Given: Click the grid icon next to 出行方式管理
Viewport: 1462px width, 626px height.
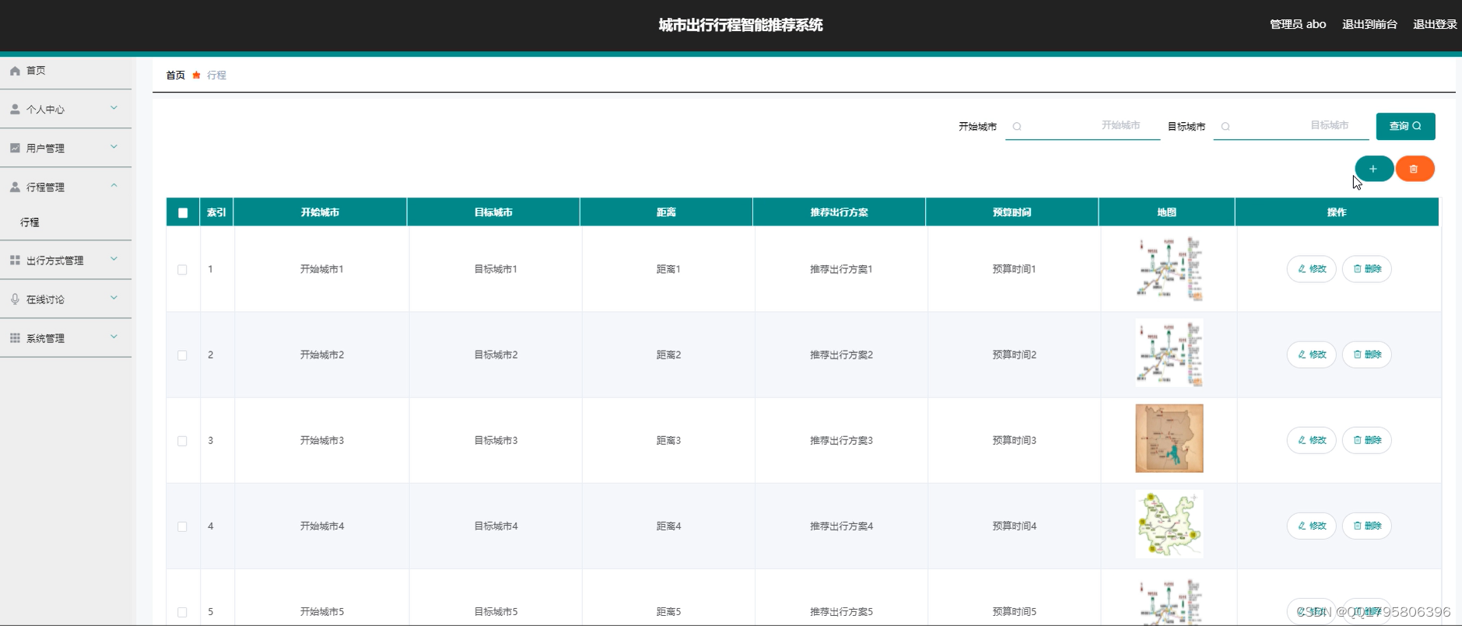Looking at the screenshot, I should (x=15, y=261).
